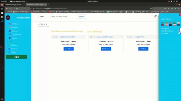This screenshot has width=181, height=101.
Task: Pick the magenta color theme swatch
Action: tap(162, 25)
